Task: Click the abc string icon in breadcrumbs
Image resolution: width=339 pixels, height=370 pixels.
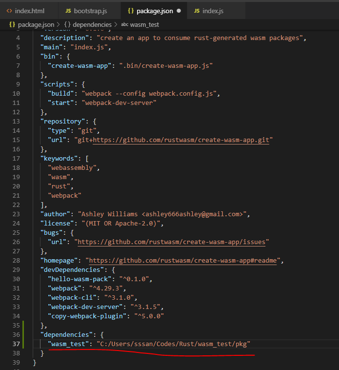Action: pyautogui.click(x=125, y=24)
